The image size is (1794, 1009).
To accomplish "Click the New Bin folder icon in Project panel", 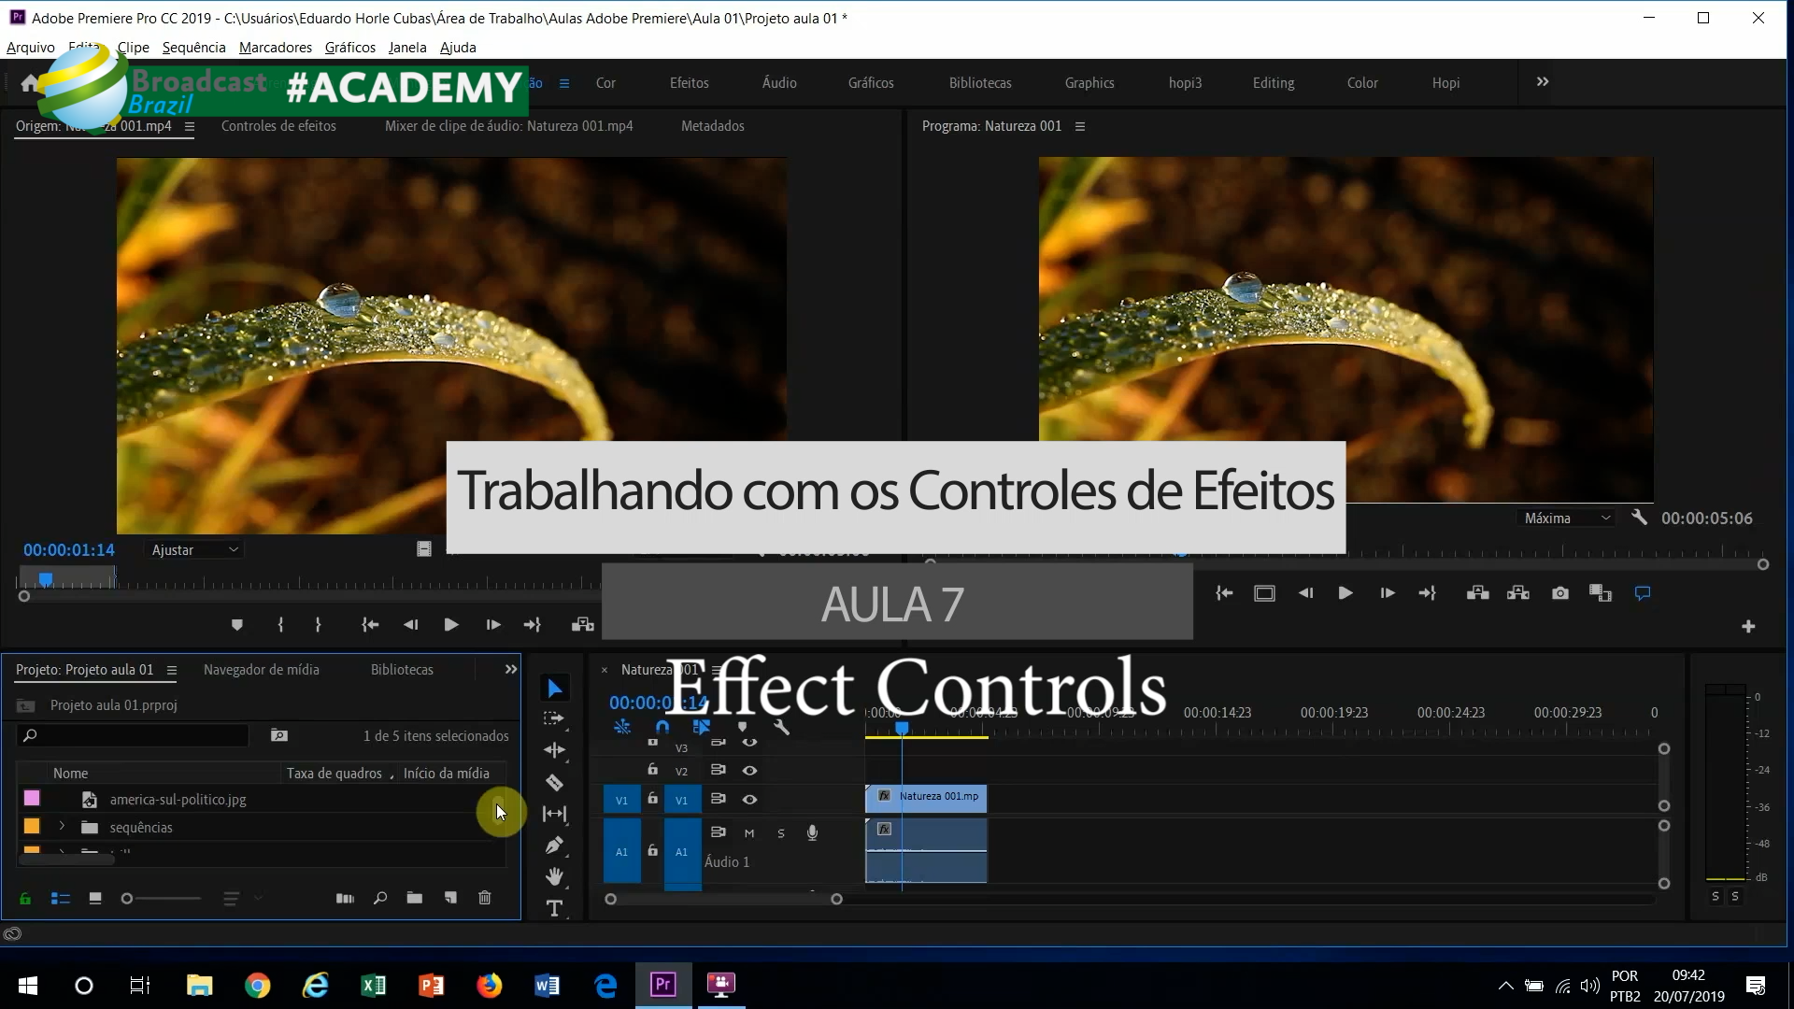I will (x=414, y=898).
